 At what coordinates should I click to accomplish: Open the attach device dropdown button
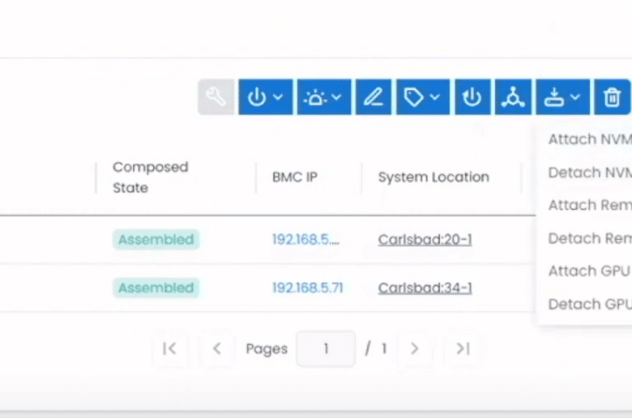562,97
